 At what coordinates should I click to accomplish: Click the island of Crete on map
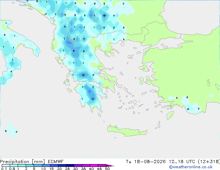click(x=127, y=131)
